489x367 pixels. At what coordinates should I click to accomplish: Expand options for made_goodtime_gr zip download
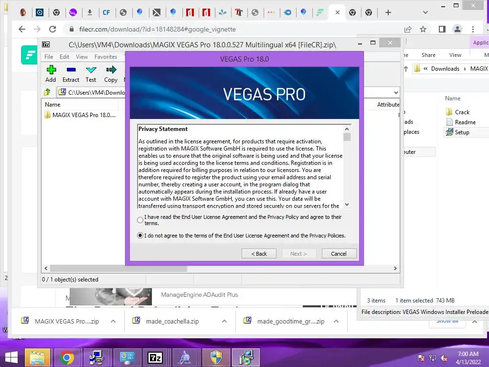(336, 321)
